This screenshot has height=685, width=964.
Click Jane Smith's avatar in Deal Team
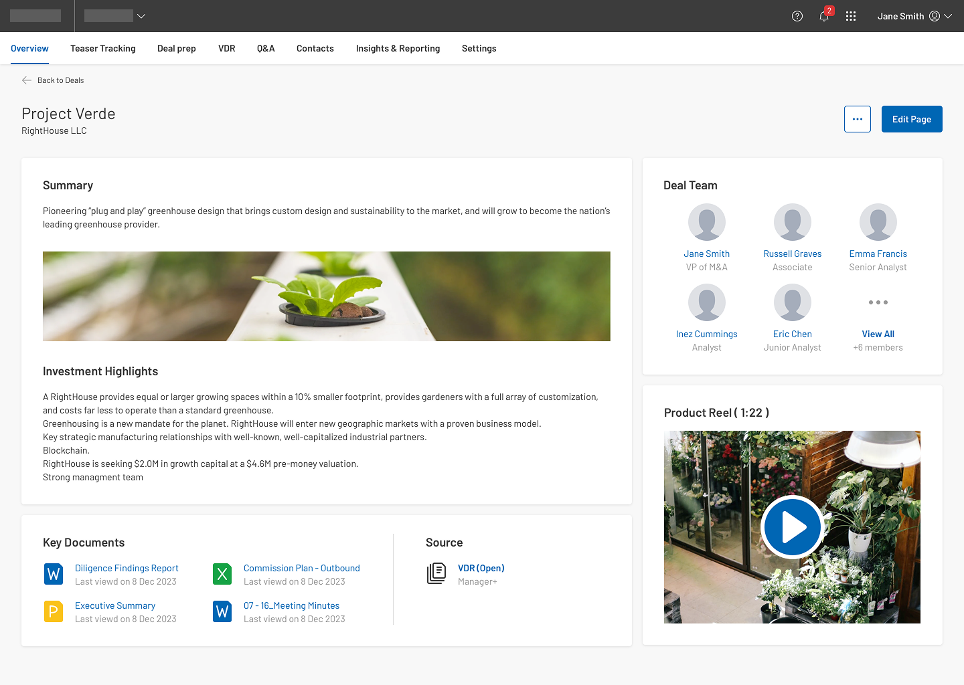(706, 222)
